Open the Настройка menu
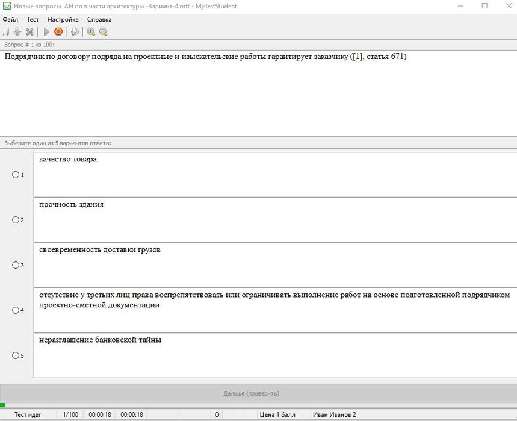This screenshot has width=517, height=421. click(x=63, y=19)
